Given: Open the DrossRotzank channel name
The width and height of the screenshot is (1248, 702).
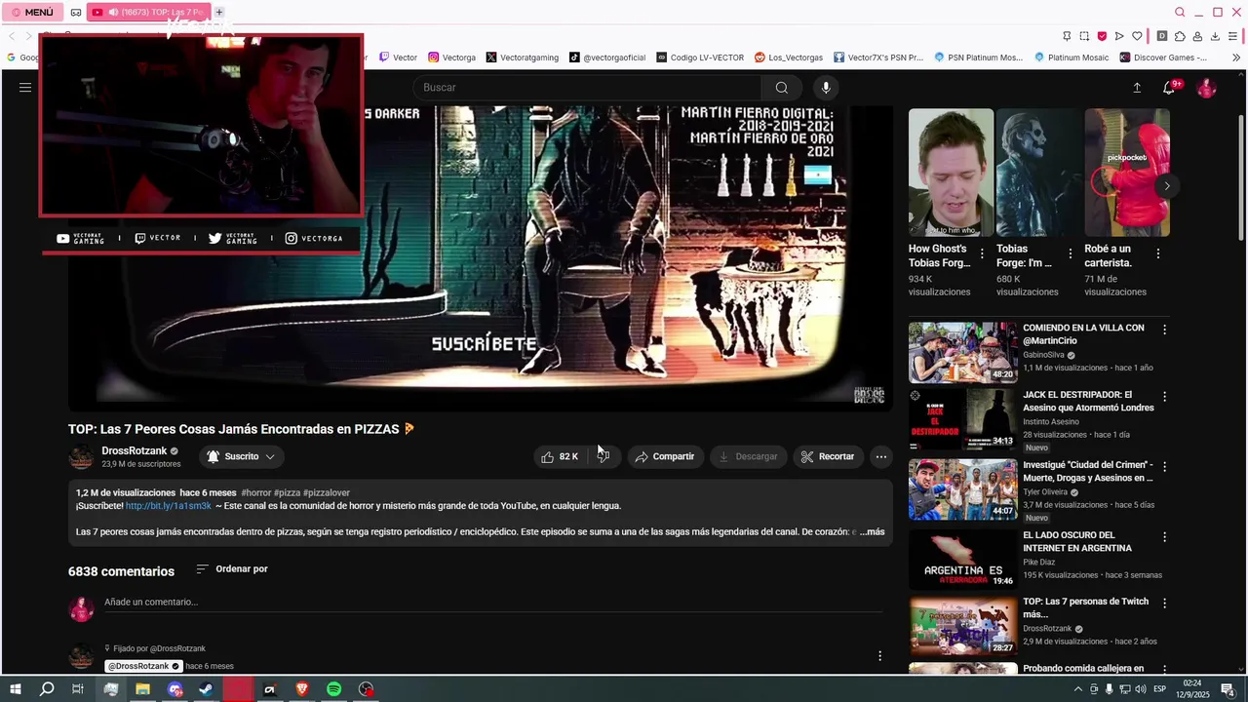Looking at the screenshot, I should (135, 450).
